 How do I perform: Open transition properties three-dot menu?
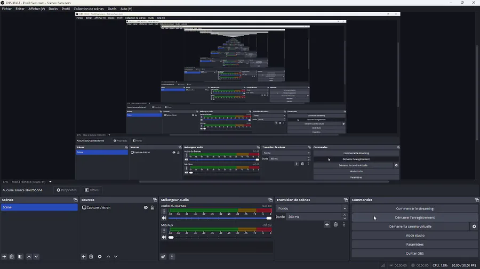[x=344, y=224]
